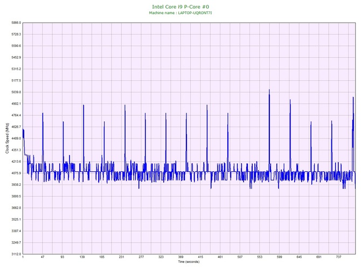Click the 3800.5 y-axis value
Screen dimensions: 361x271
[16, 197]
